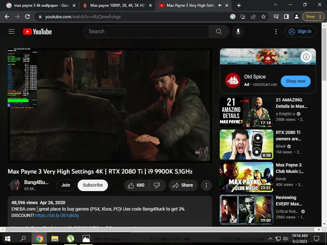Screen dimensions: 327x245
Task: Click the address bar URL
Action: click(83, 17)
